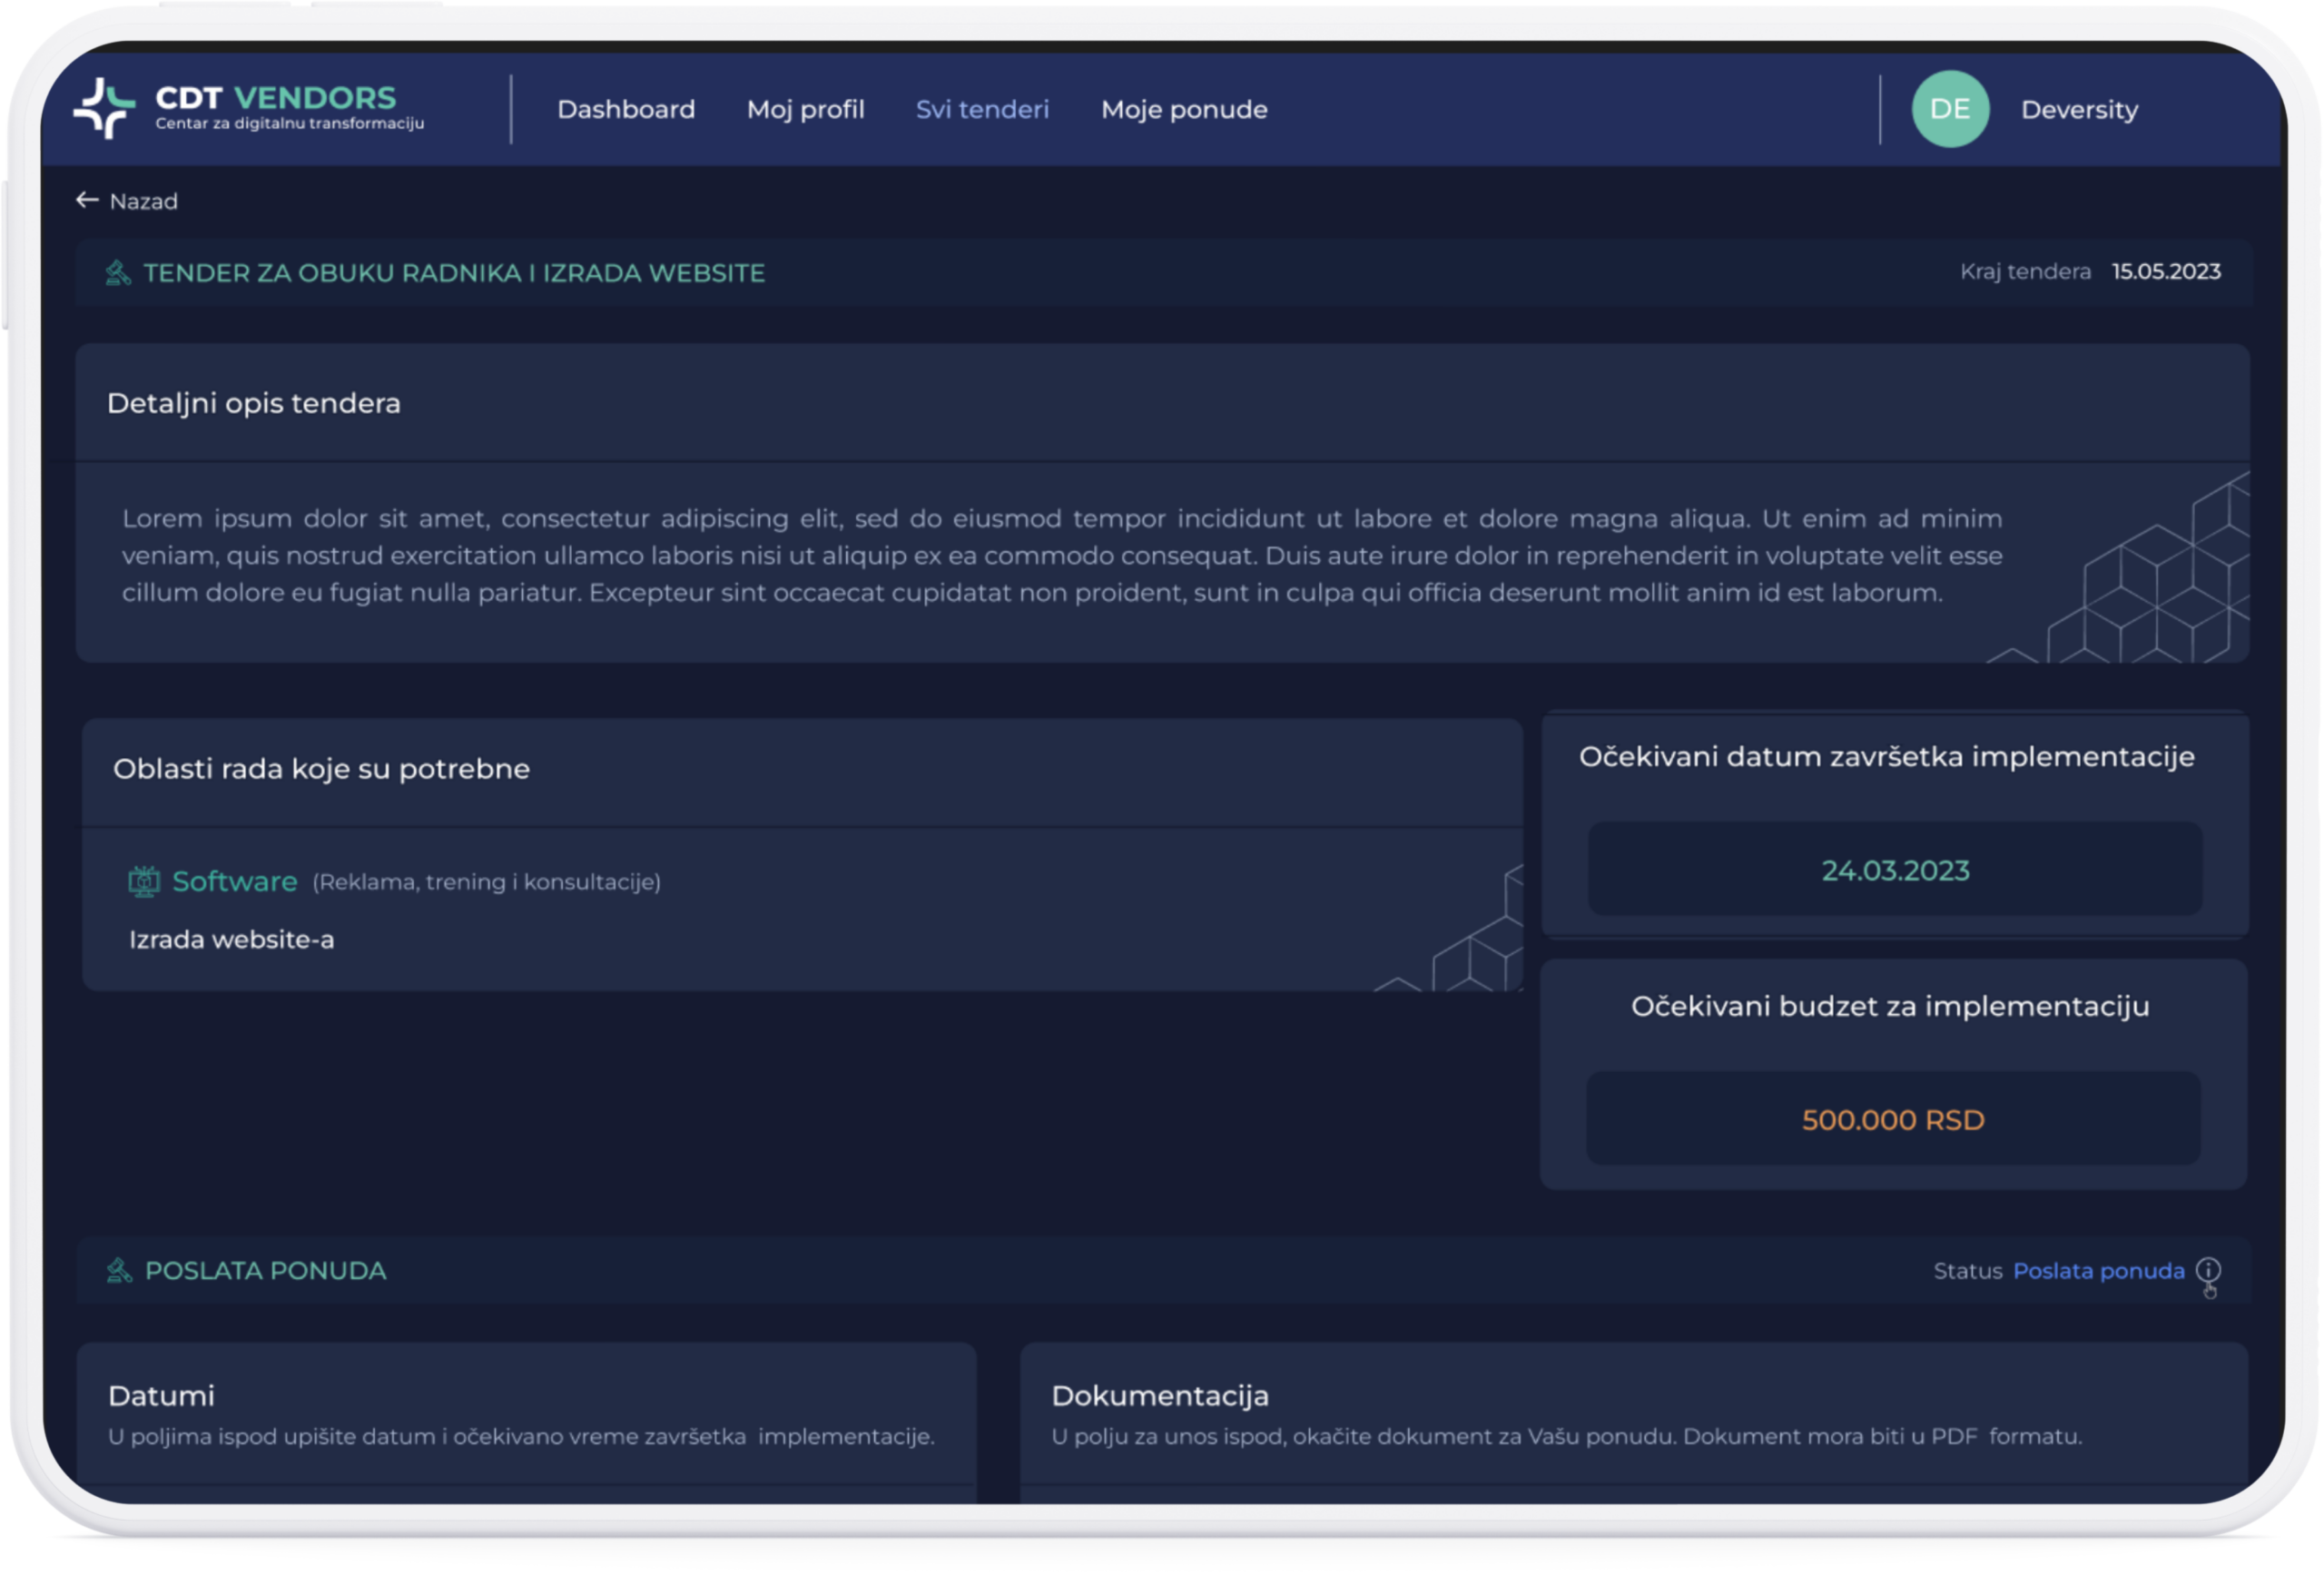Click the Nazad back link
Screen dimensions: 2324x1575
tap(143, 201)
